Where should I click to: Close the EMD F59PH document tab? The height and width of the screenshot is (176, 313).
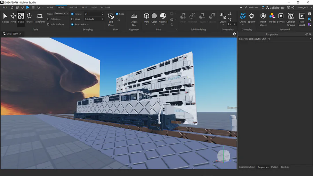[x=21, y=34]
